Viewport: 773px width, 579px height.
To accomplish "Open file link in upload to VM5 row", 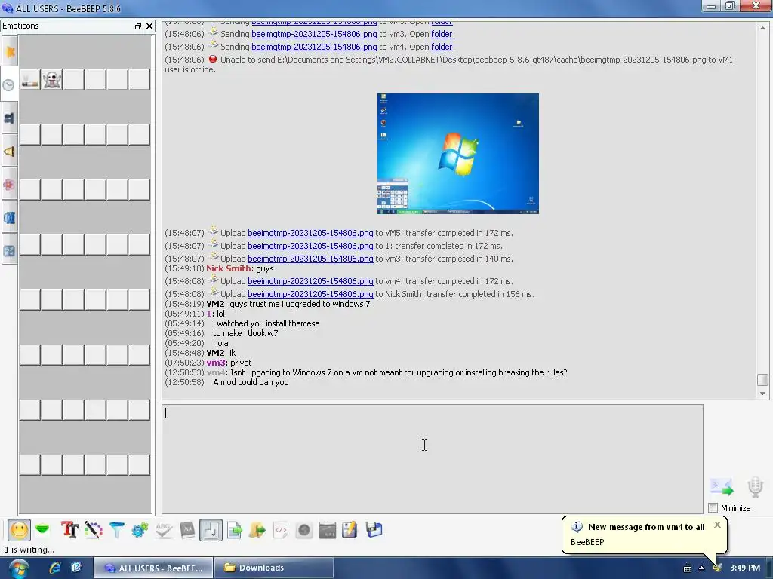I will [x=310, y=233].
